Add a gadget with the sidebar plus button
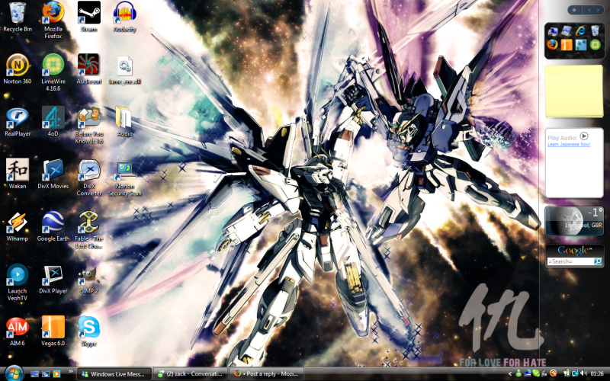610x381 pixels. point(574,10)
